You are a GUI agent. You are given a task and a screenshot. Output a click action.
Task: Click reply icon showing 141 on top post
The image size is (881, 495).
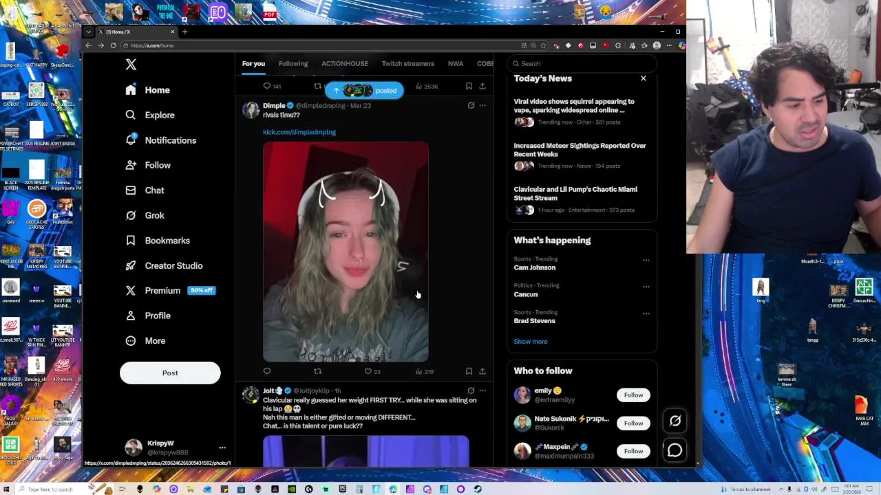coord(273,86)
